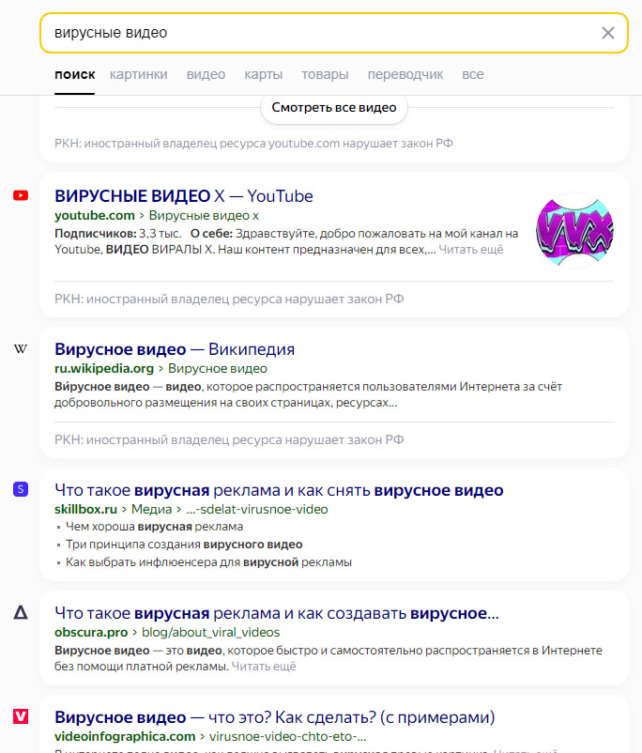Click the '…-sdelat-virusnoe-video' breadcrumb
Viewport: 642px width, 753px height.
click(257, 510)
